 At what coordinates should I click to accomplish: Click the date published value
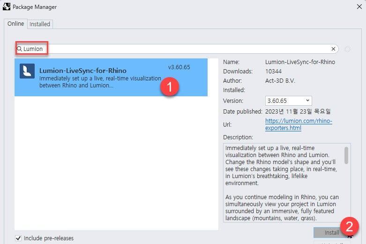click(x=298, y=112)
